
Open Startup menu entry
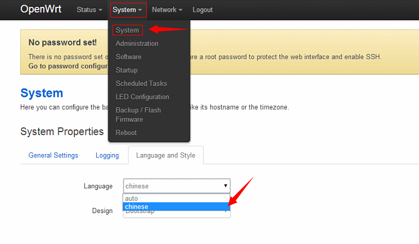click(127, 70)
